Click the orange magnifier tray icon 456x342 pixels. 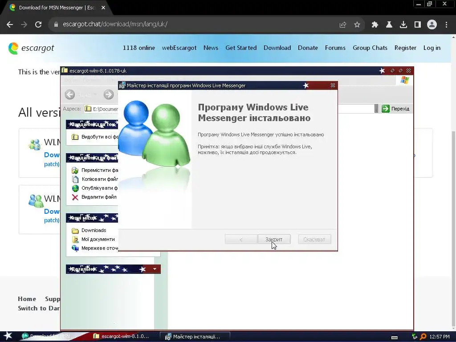pos(423,337)
